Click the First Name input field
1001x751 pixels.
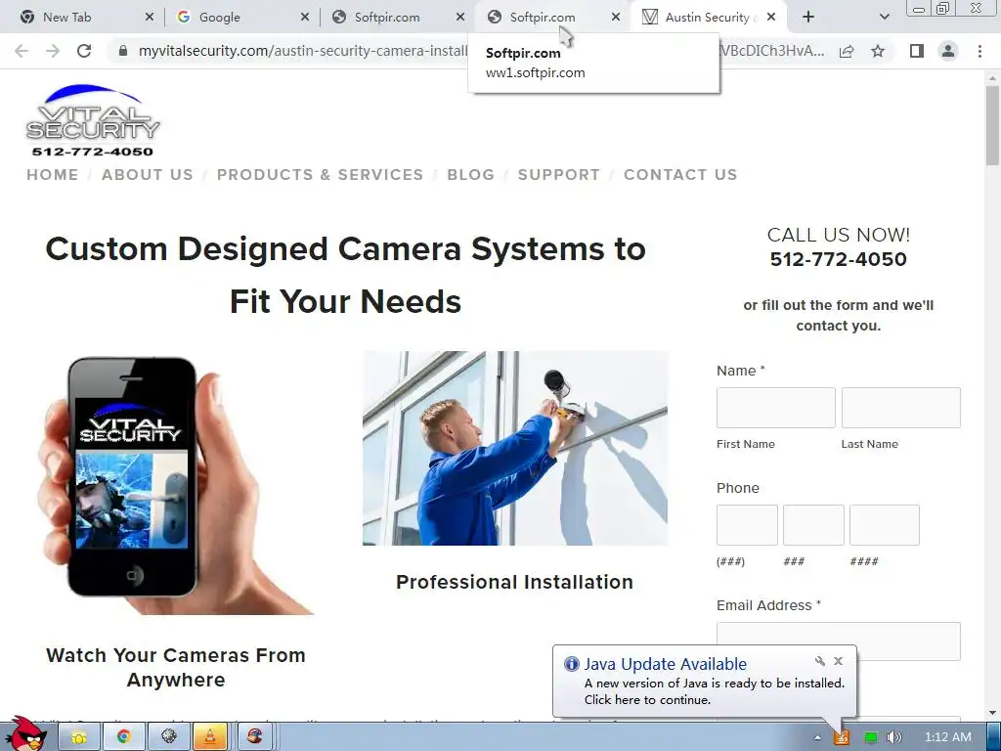[775, 408]
